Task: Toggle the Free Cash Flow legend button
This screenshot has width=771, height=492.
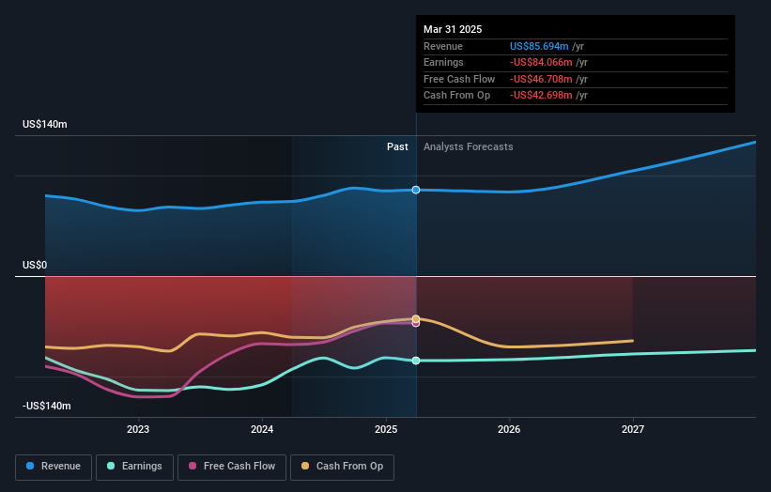Action: tap(232, 467)
